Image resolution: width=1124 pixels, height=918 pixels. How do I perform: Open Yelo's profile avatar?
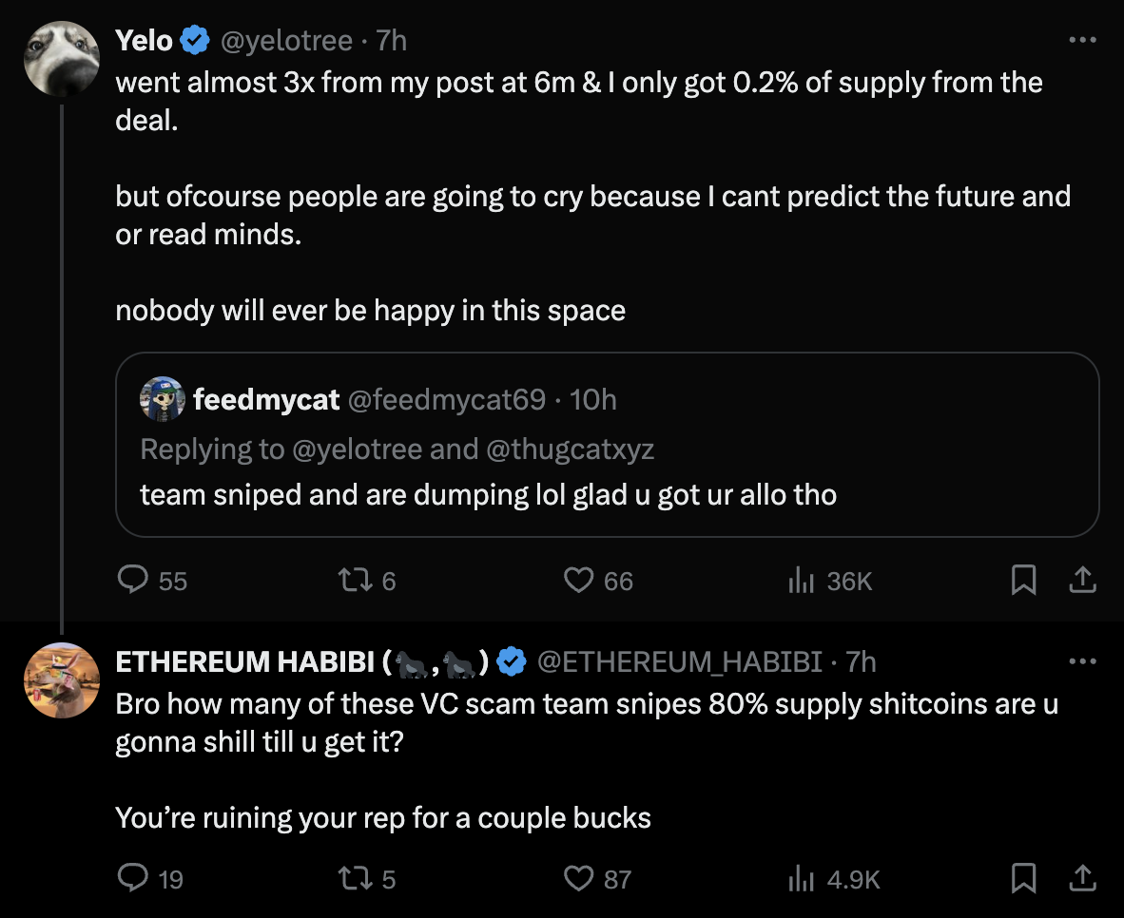tap(62, 59)
